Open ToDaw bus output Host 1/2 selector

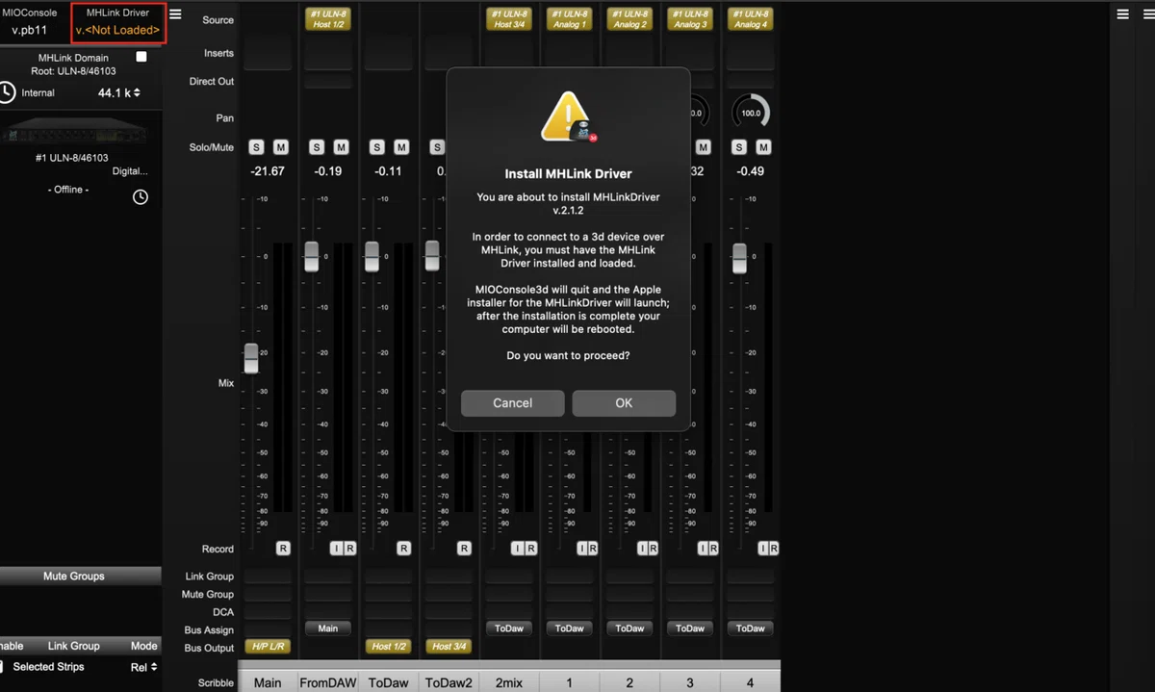pos(389,647)
